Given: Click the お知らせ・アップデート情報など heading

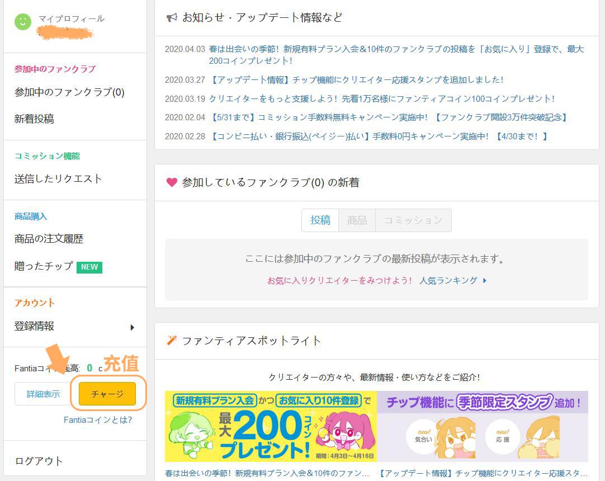Looking at the screenshot, I should pos(262,17).
